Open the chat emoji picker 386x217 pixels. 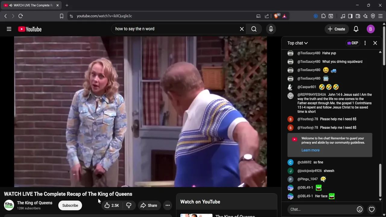(x=359, y=209)
